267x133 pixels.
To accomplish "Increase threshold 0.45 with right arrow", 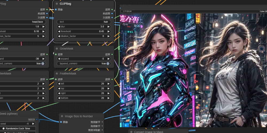I will [x=108, y=31].
